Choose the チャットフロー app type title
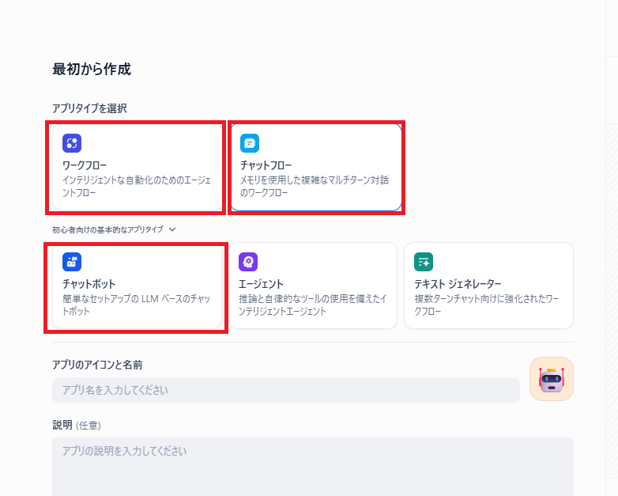618x496 pixels. coord(267,165)
